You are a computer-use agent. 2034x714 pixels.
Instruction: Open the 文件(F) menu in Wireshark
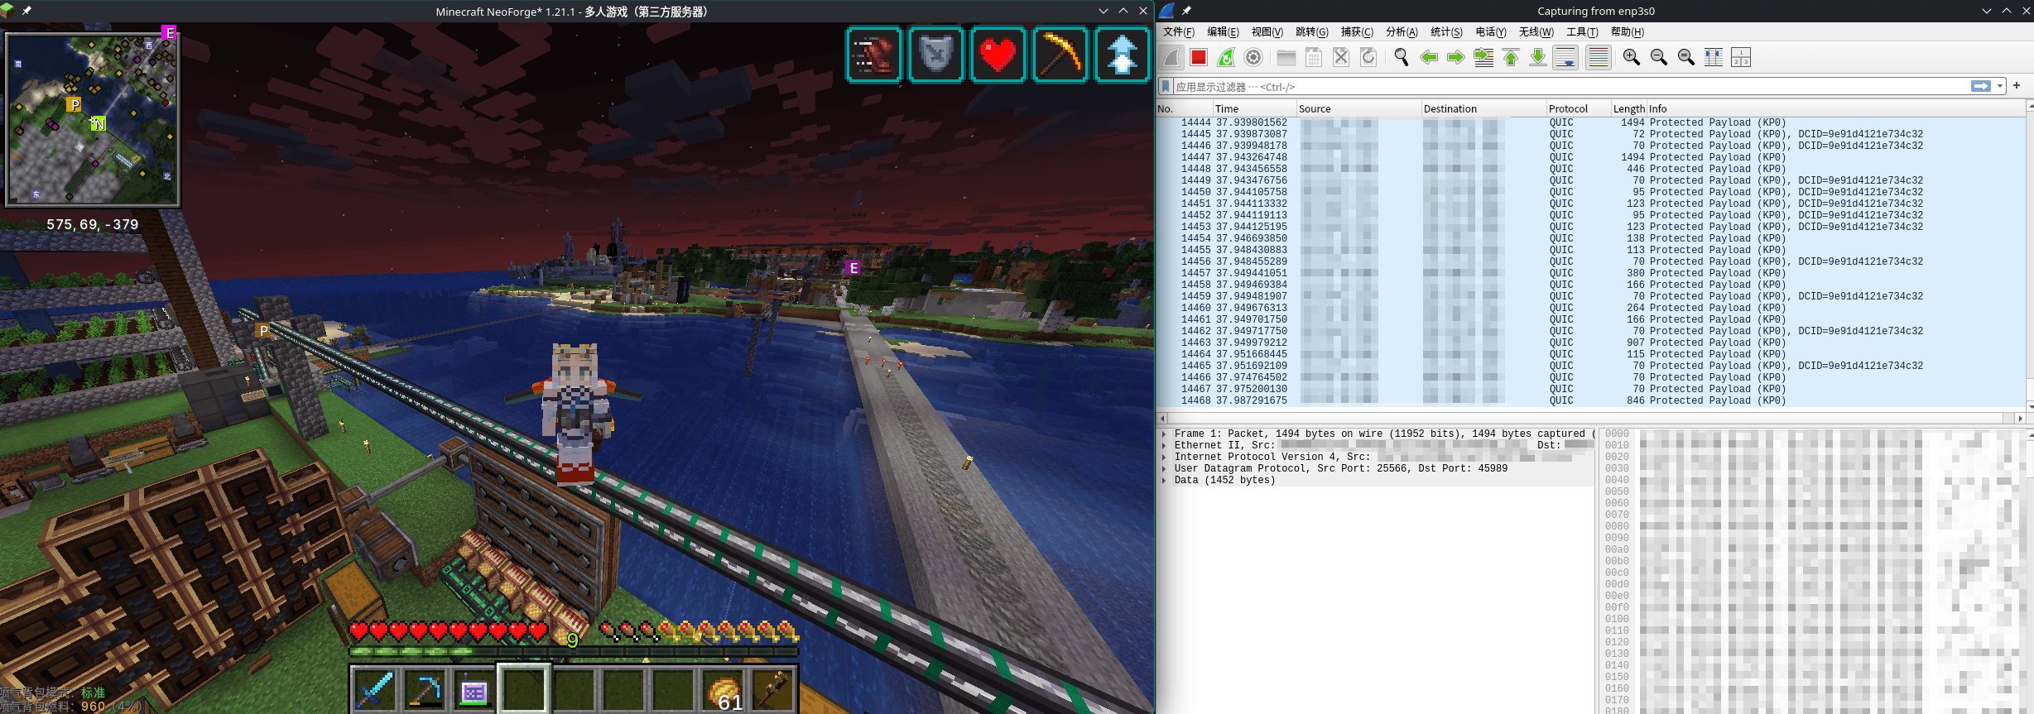click(x=1179, y=32)
